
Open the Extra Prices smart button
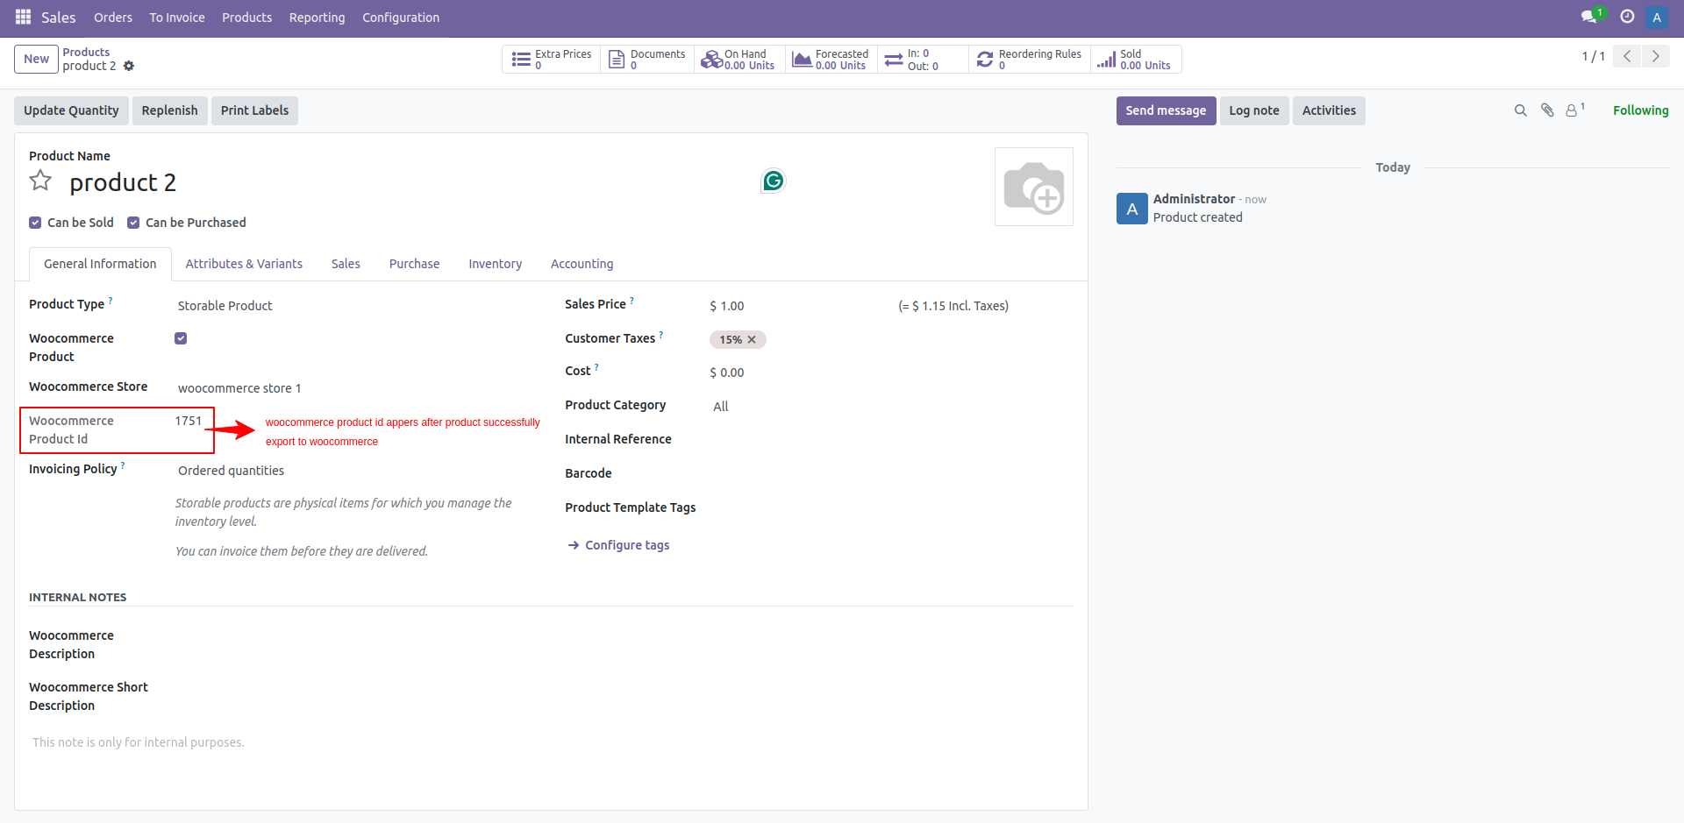[550, 59]
